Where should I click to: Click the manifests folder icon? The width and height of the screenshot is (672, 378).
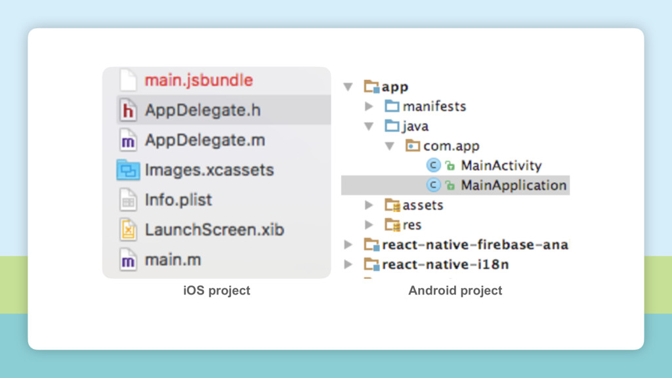(x=392, y=106)
